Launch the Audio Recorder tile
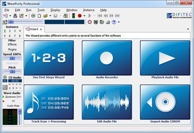The height and width of the screenshot is (133, 194). (x=107, y=58)
